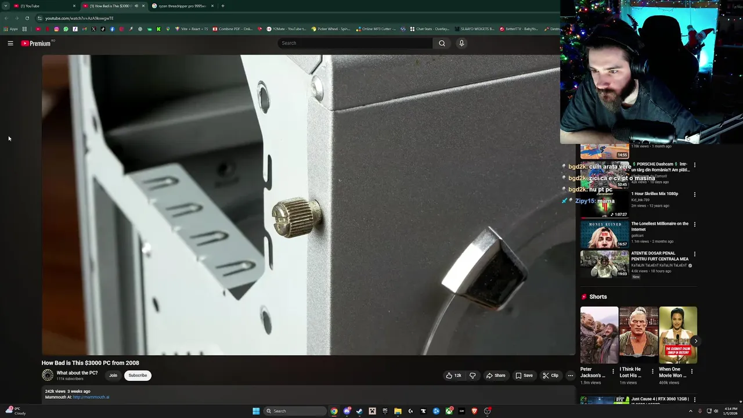Open options menu for 1 Hour Skrillex Mix
The image size is (743, 418).
pyautogui.click(x=694, y=194)
